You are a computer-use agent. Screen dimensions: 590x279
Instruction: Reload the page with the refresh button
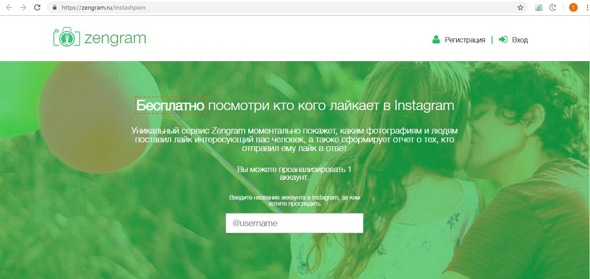pyautogui.click(x=37, y=7)
